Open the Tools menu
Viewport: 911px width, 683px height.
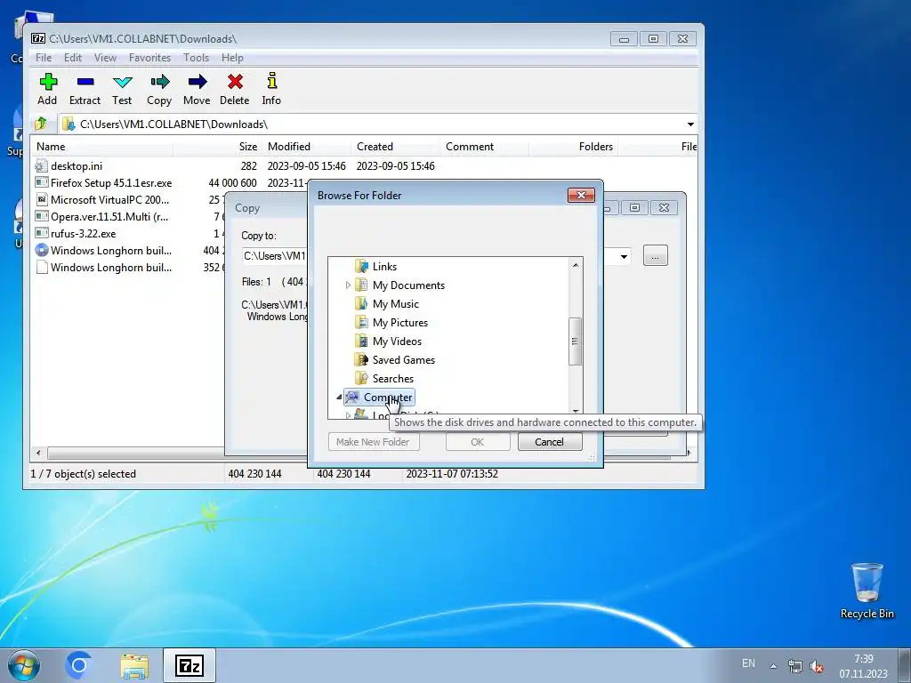196,58
